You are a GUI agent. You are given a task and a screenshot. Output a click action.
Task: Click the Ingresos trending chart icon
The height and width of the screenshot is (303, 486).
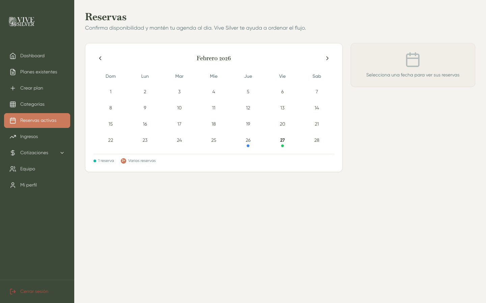click(x=13, y=137)
